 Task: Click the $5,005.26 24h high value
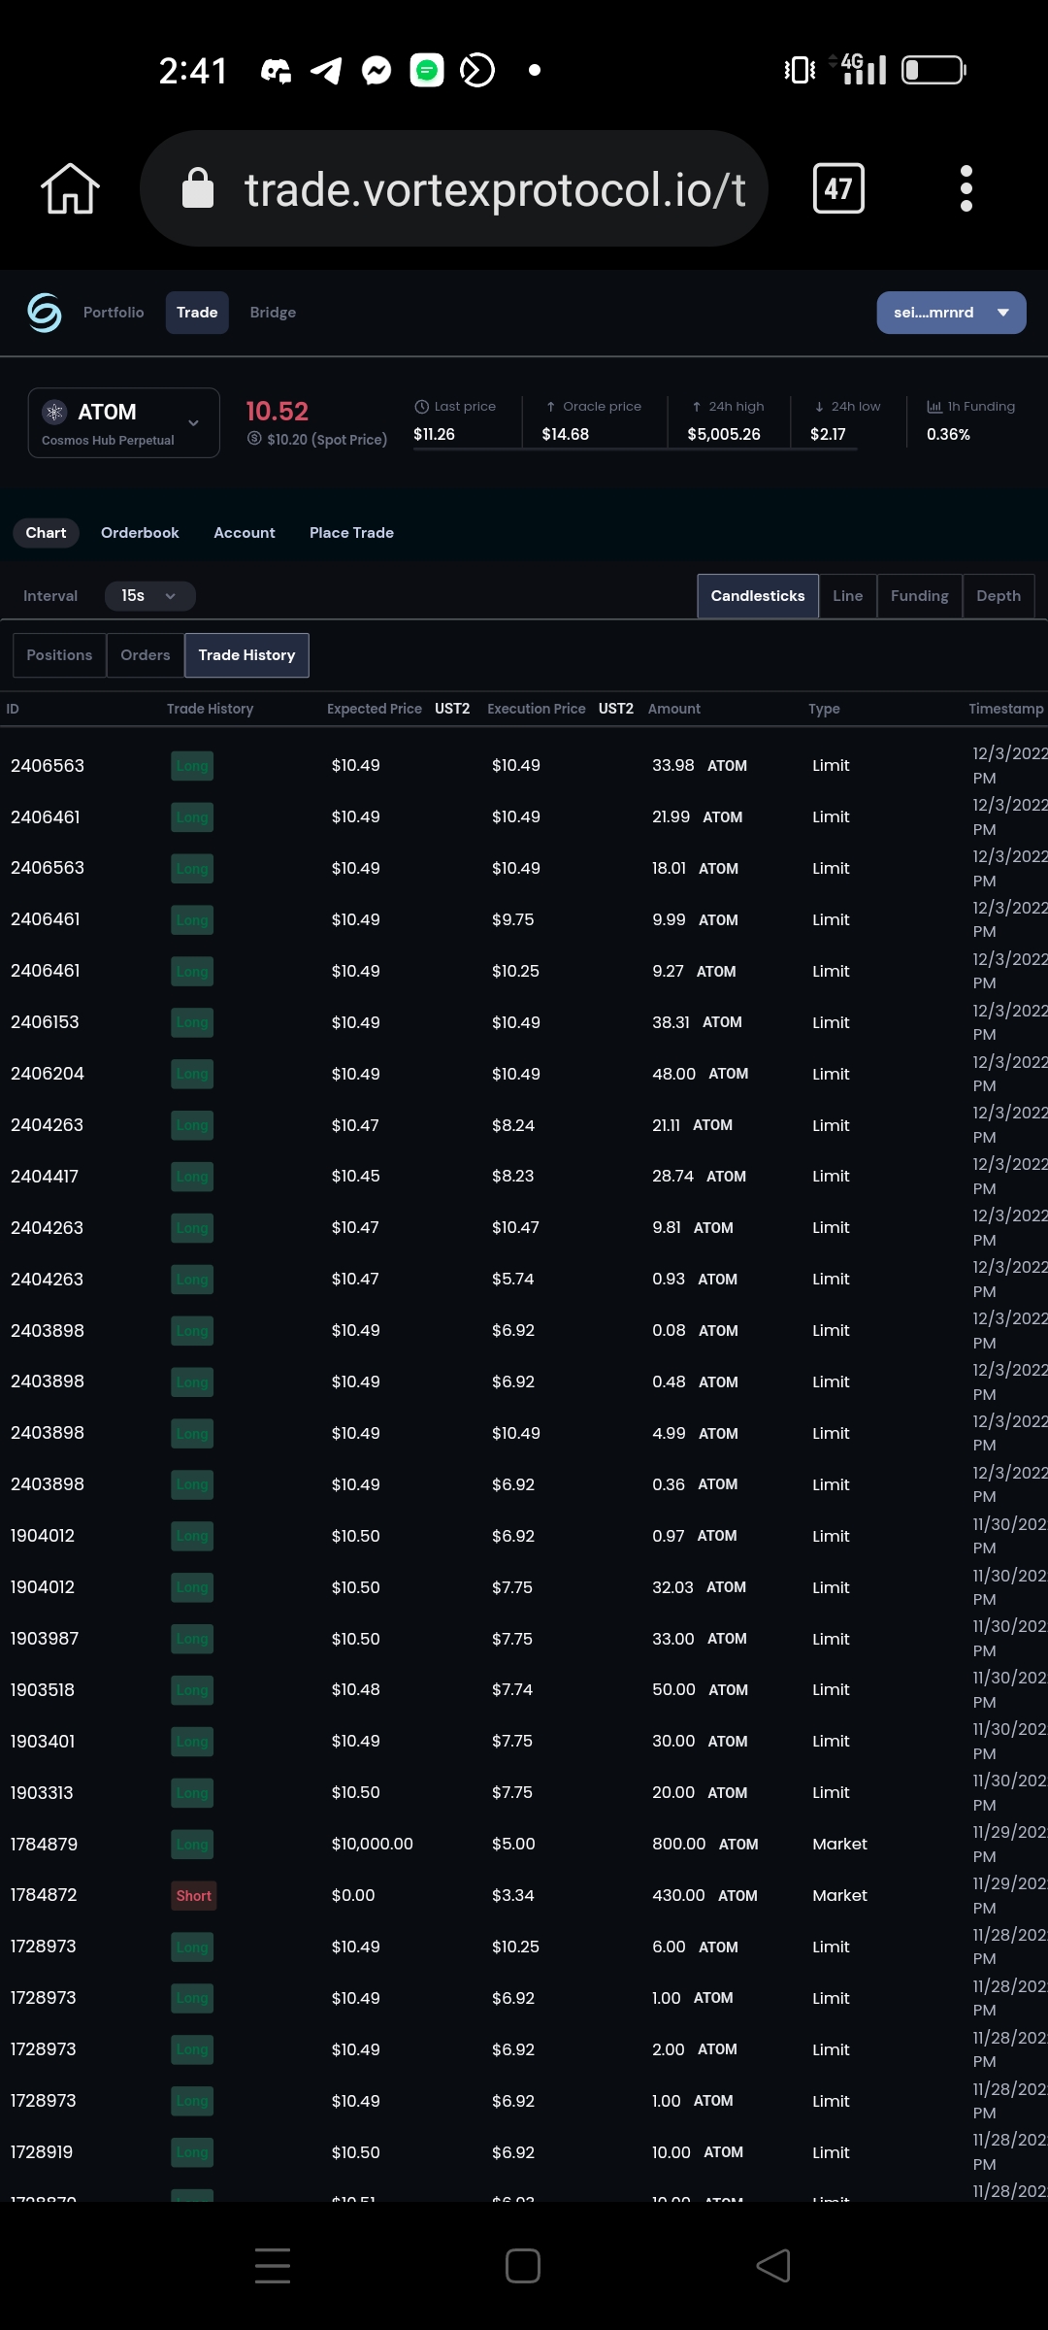(724, 434)
